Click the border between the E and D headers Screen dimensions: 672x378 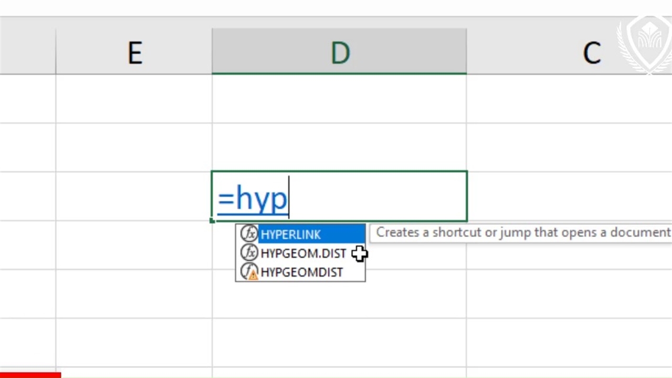pos(212,53)
